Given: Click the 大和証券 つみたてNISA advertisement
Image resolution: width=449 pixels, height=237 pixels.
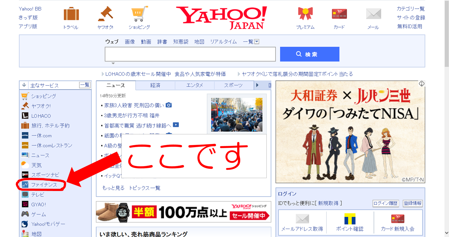Looking at the screenshot, I should coord(350,132).
